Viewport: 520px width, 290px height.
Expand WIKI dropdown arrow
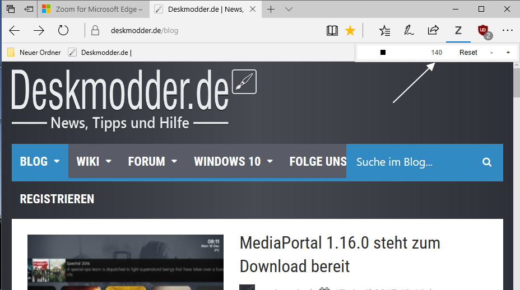click(x=109, y=161)
